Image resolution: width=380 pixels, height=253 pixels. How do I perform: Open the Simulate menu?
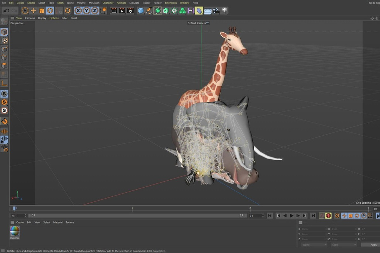coord(134,3)
